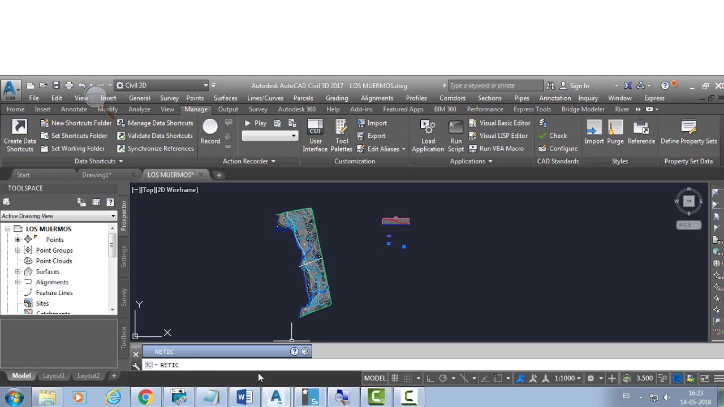724x407 pixels.
Task: Click the Save icon in quick access toolbar
Action: pos(56,85)
